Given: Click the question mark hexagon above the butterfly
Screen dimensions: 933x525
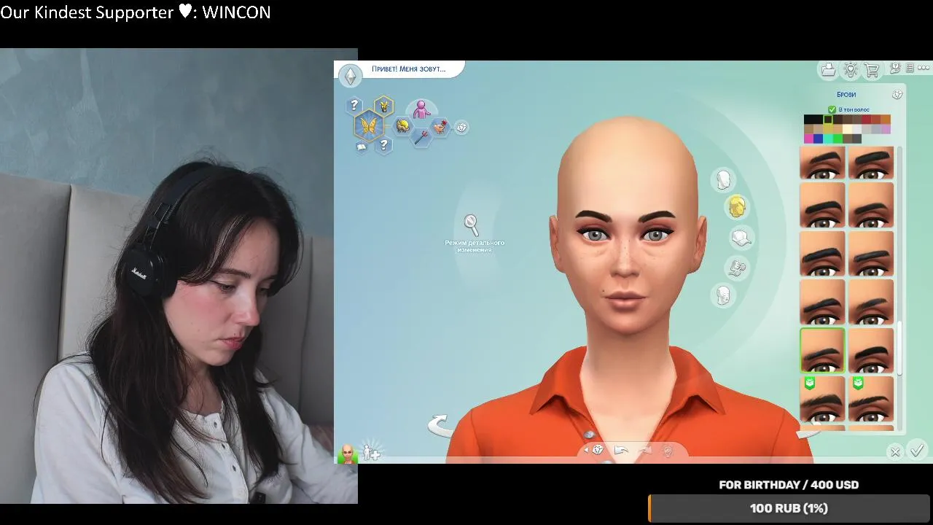Looking at the screenshot, I should [x=354, y=105].
